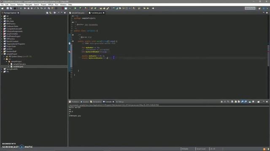Screen dimensions: 270x151
Task: Click the Open Perspective icon
Action: pos(259,8)
